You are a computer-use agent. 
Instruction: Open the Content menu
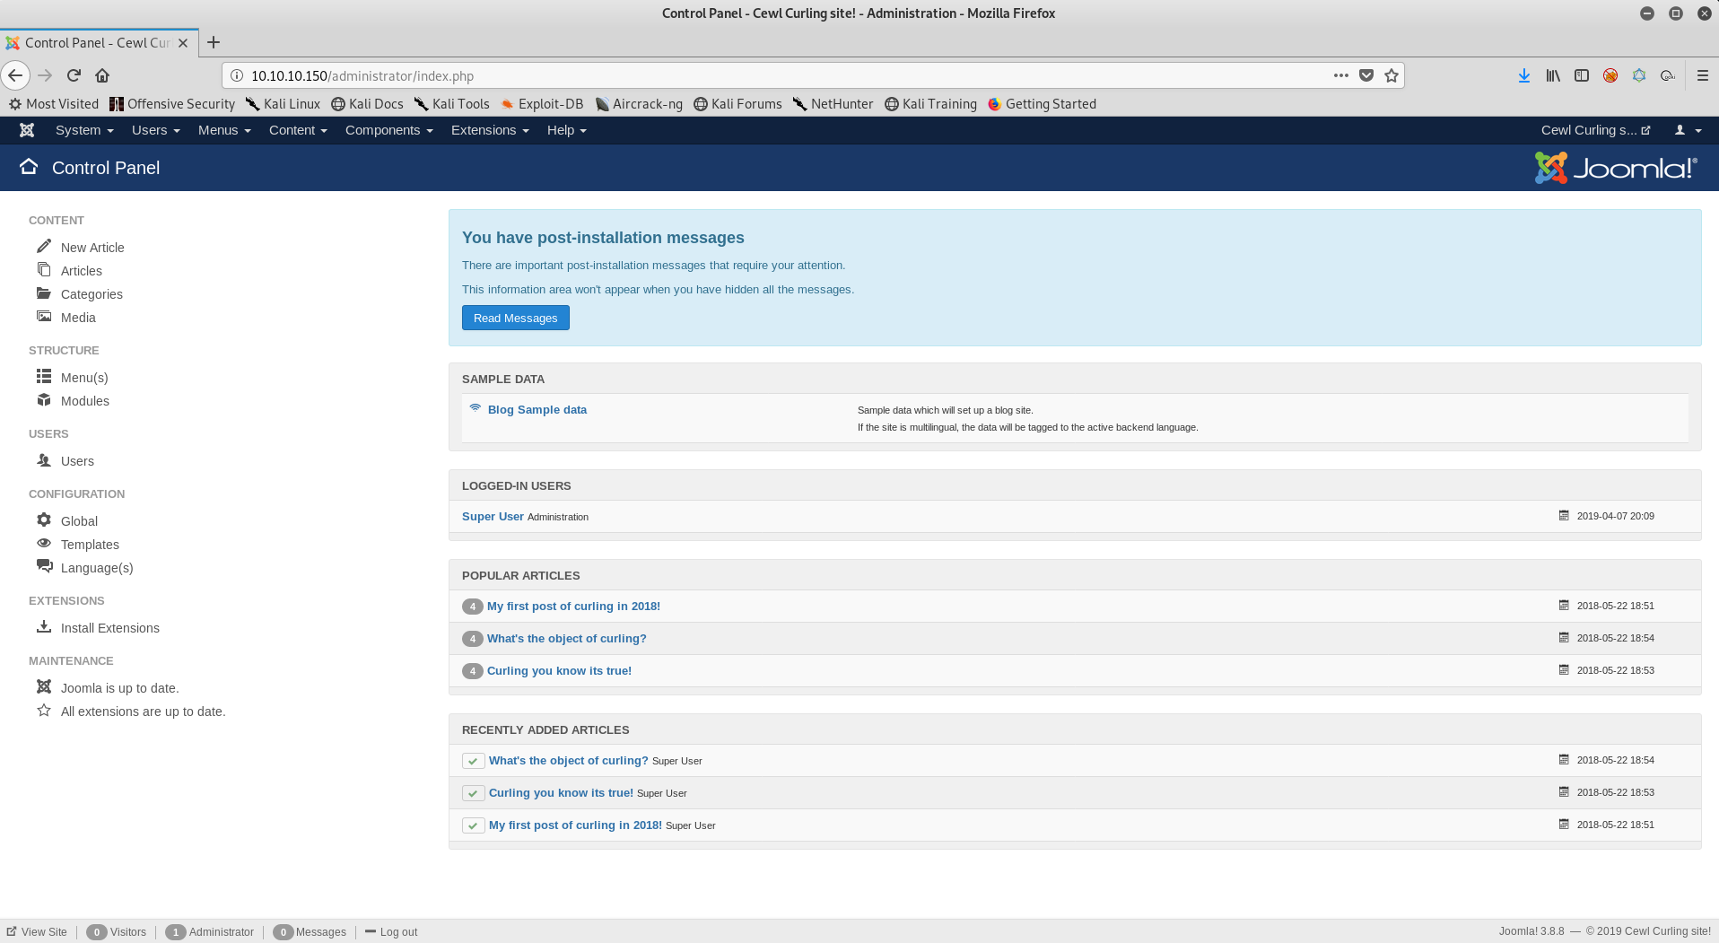click(x=298, y=130)
